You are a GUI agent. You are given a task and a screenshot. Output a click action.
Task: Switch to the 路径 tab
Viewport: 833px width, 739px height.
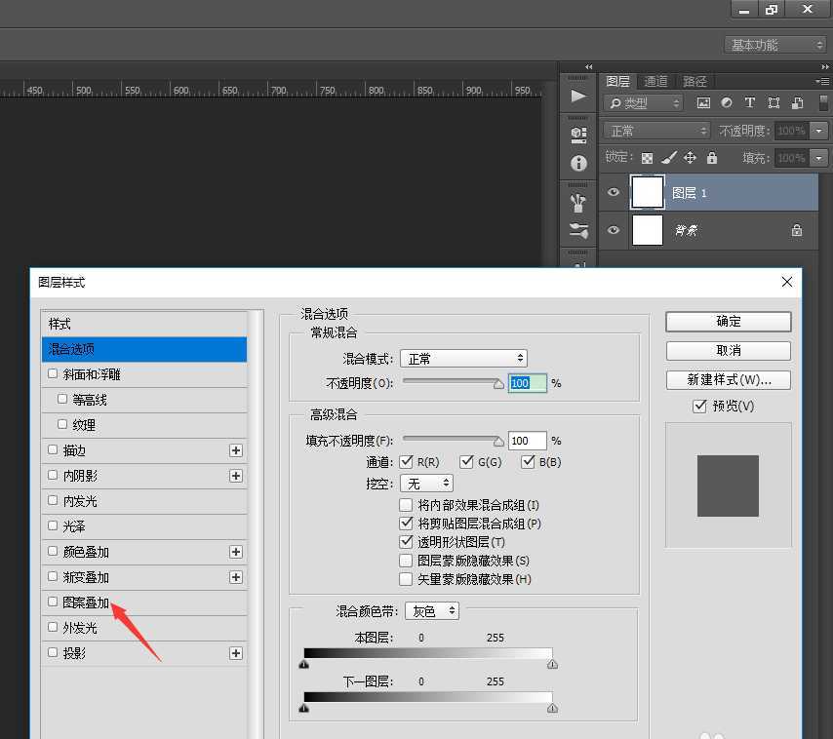[x=694, y=81]
